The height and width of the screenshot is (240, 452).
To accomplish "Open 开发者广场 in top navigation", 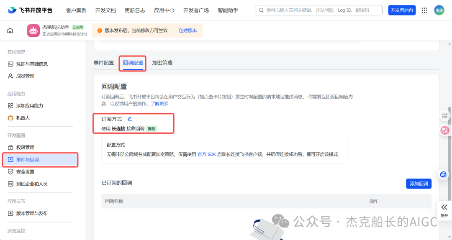I will pos(196,10).
